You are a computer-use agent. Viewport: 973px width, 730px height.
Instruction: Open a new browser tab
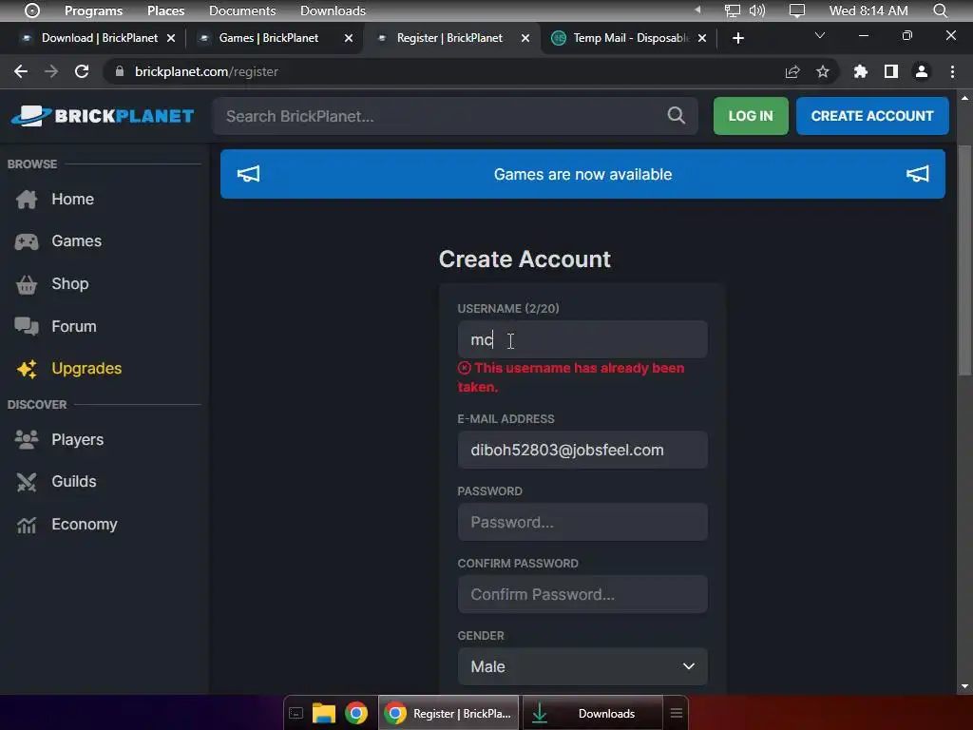737,38
